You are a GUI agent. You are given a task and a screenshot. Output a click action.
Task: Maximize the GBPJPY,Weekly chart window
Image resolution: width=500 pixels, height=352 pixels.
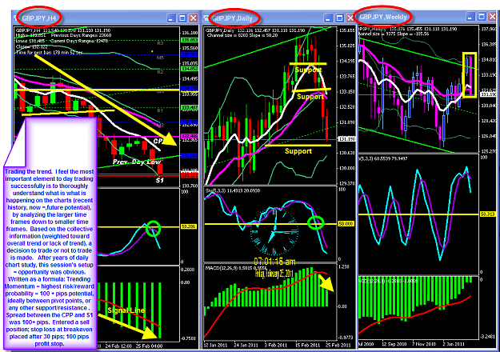482,16
